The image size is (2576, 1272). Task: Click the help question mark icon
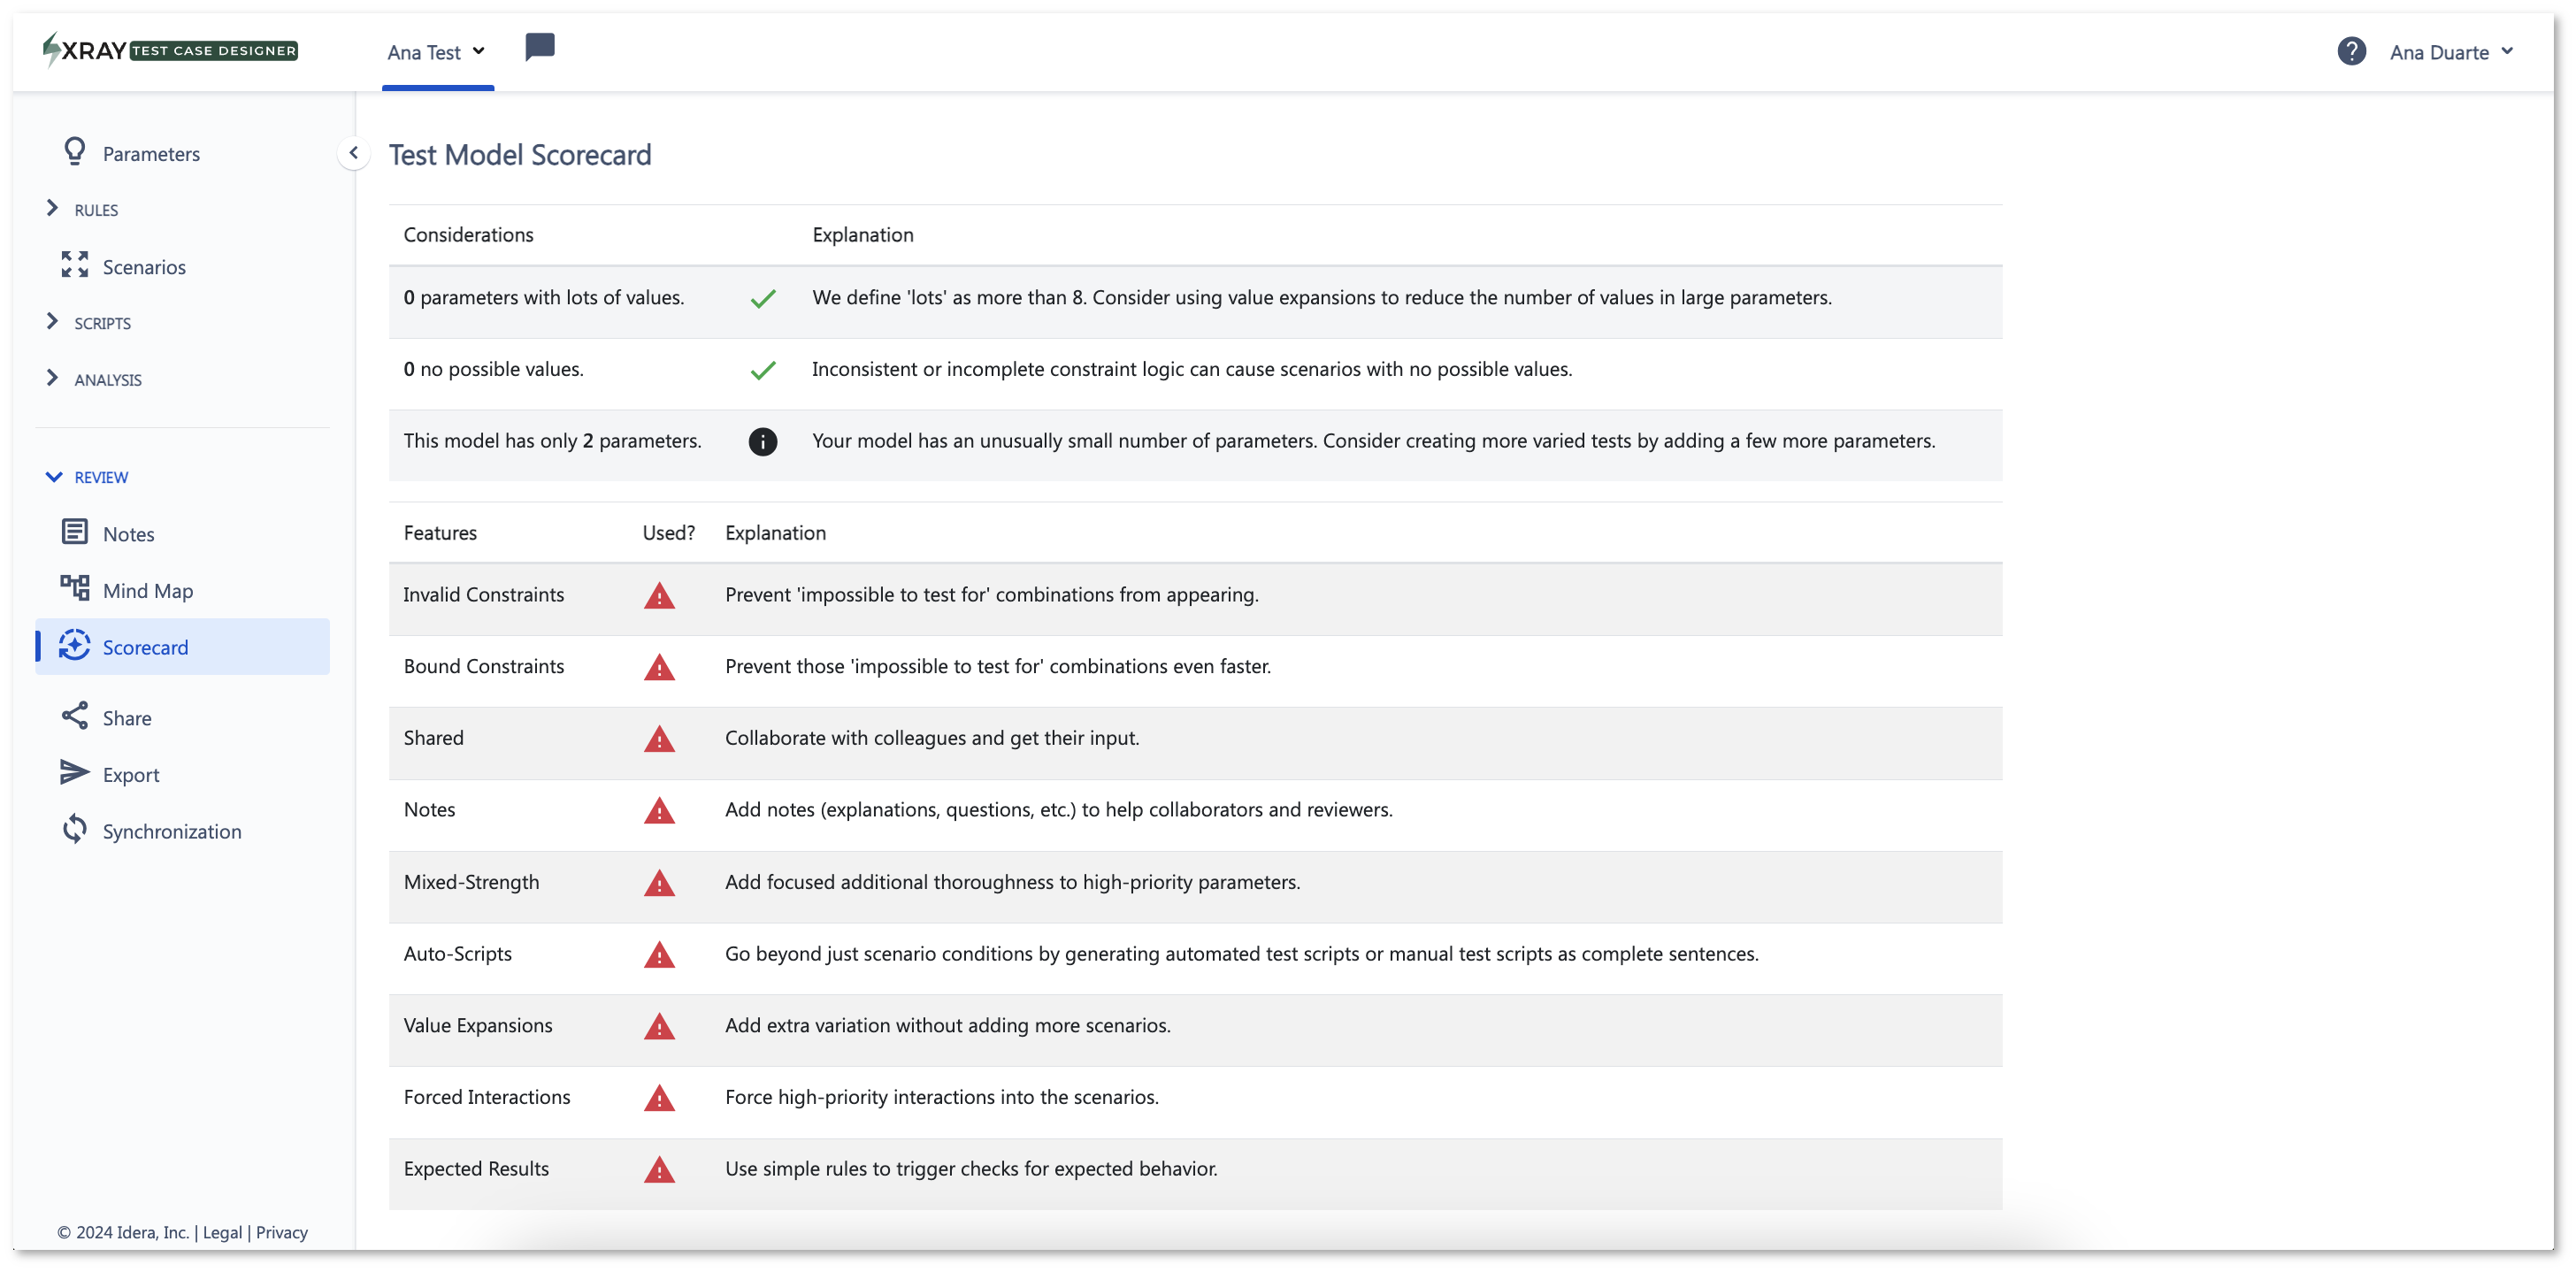click(2351, 51)
